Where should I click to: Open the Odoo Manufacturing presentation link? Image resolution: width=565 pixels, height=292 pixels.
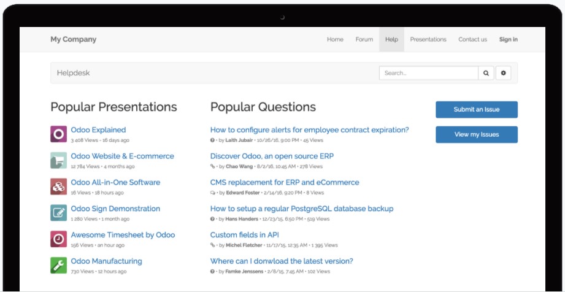pyautogui.click(x=106, y=261)
